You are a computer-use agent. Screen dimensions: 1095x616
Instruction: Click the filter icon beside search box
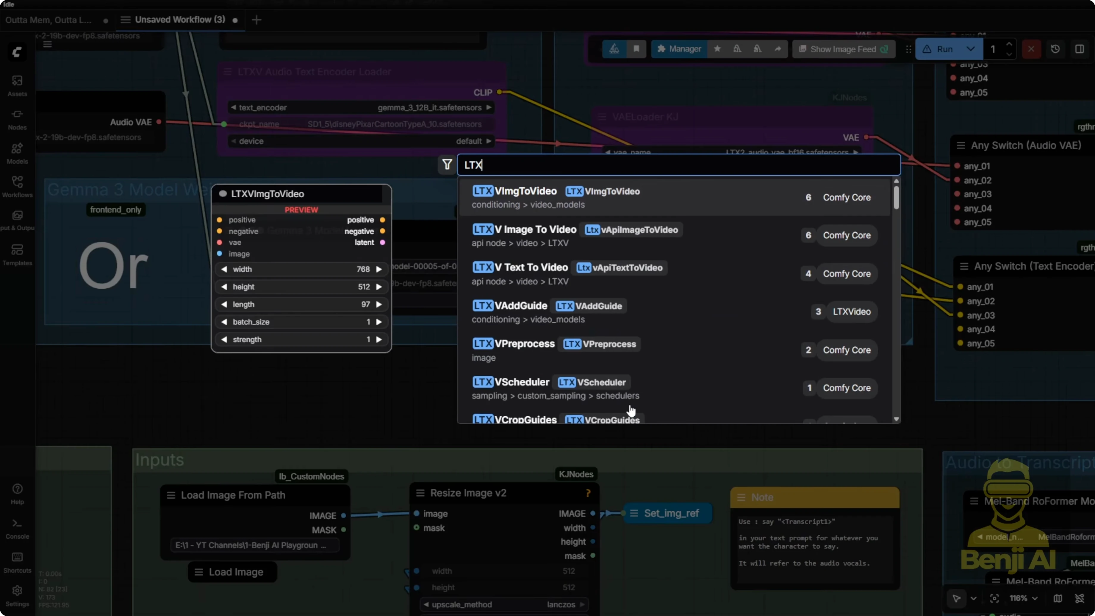(x=447, y=165)
